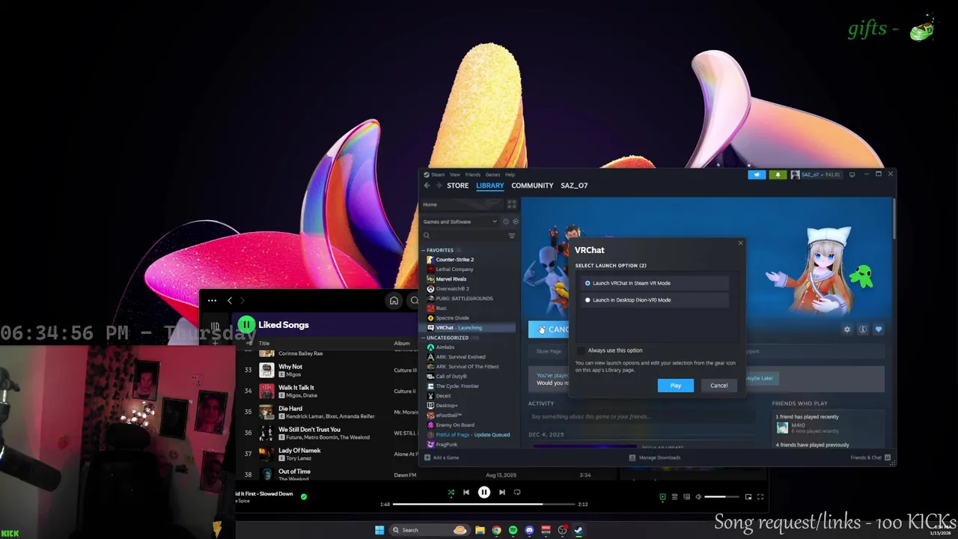Open Steam LIBRARY tab

pyautogui.click(x=490, y=186)
